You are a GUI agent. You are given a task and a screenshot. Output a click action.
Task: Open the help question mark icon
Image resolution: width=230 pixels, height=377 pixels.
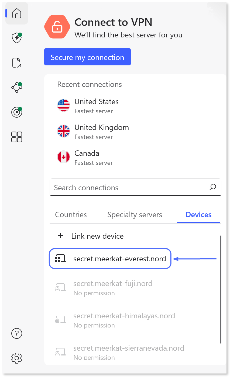pos(16,333)
